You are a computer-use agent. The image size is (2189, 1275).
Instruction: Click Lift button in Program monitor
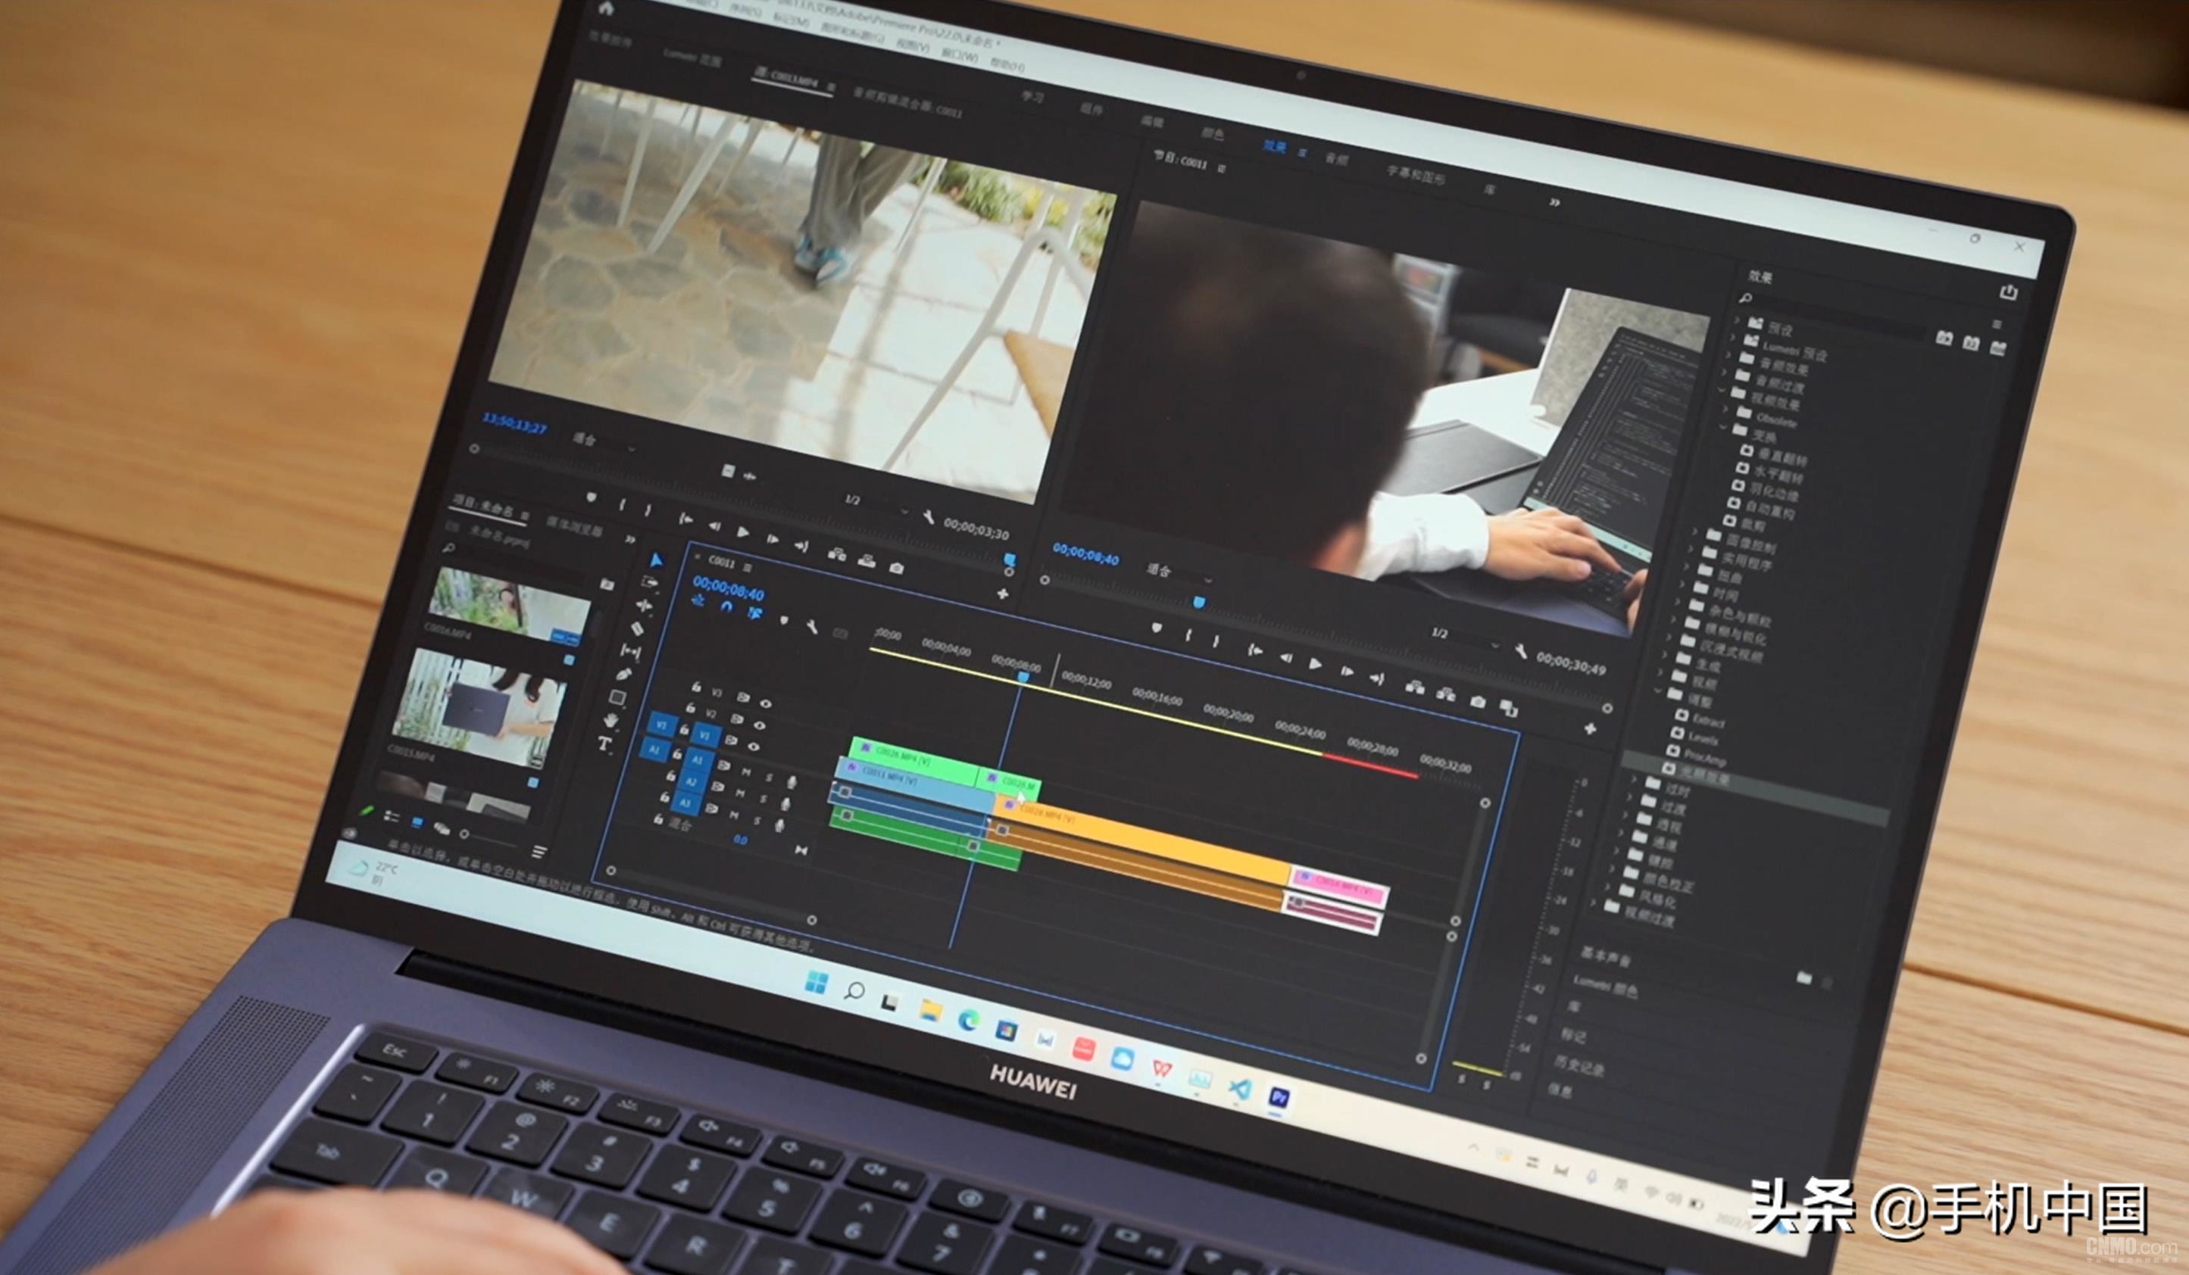pyautogui.click(x=1414, y=688)
